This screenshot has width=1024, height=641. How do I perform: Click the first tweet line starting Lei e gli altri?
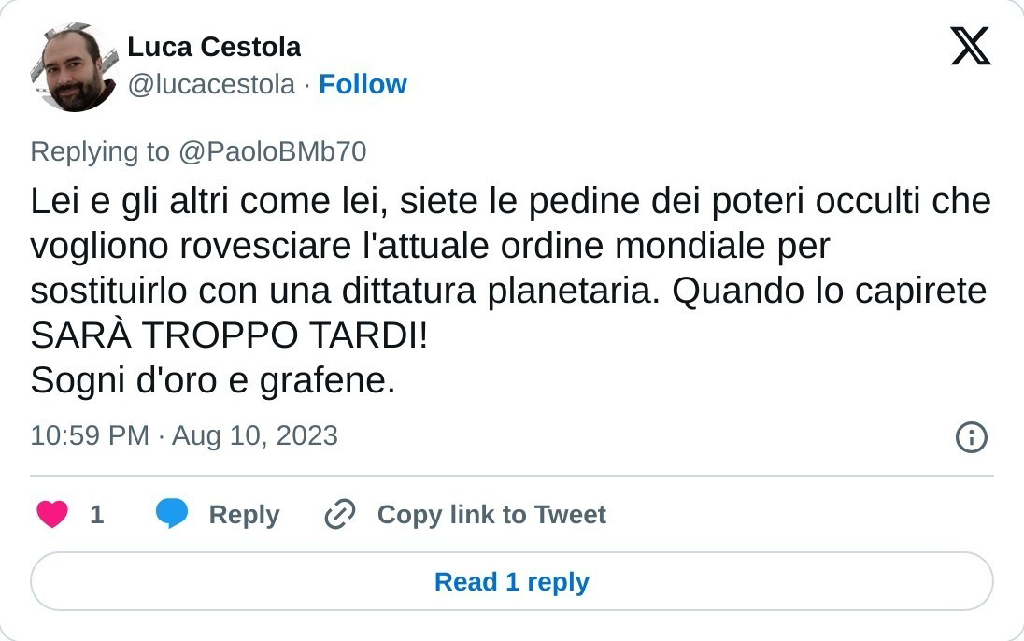click(x=510, y=201)
